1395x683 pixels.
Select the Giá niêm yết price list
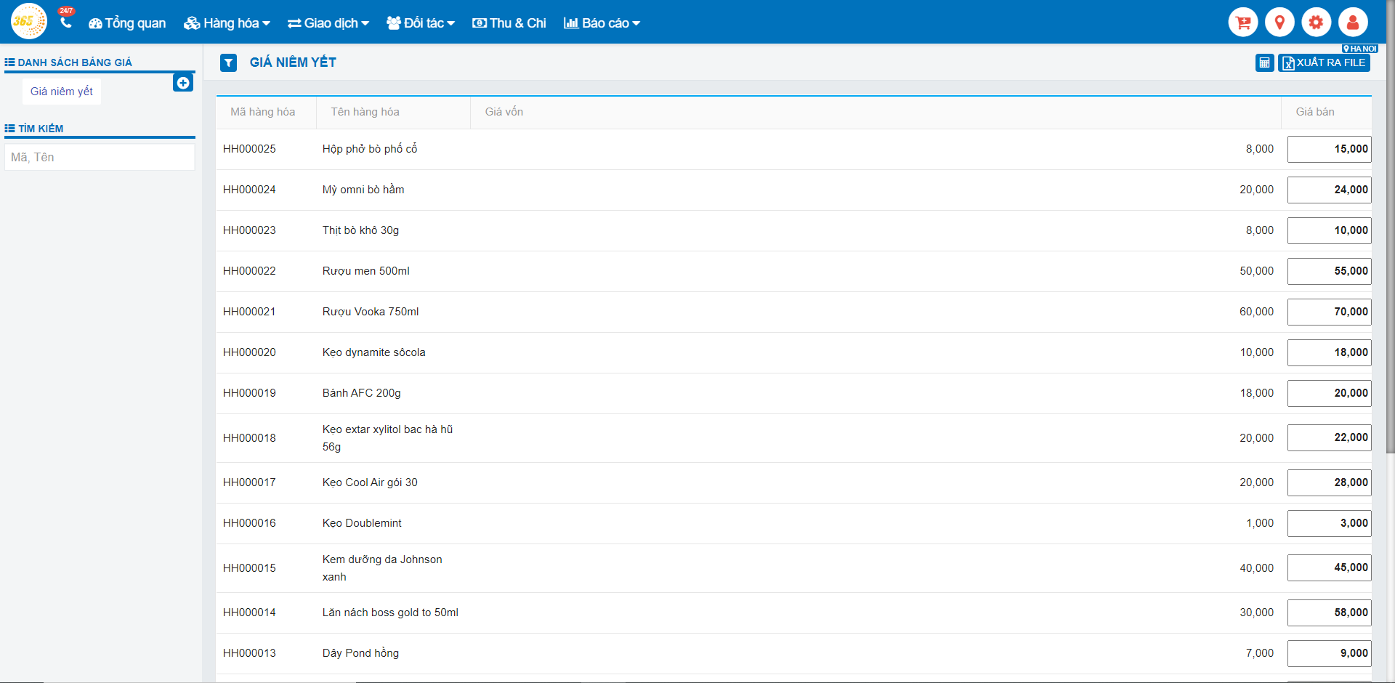pos(62,92)
